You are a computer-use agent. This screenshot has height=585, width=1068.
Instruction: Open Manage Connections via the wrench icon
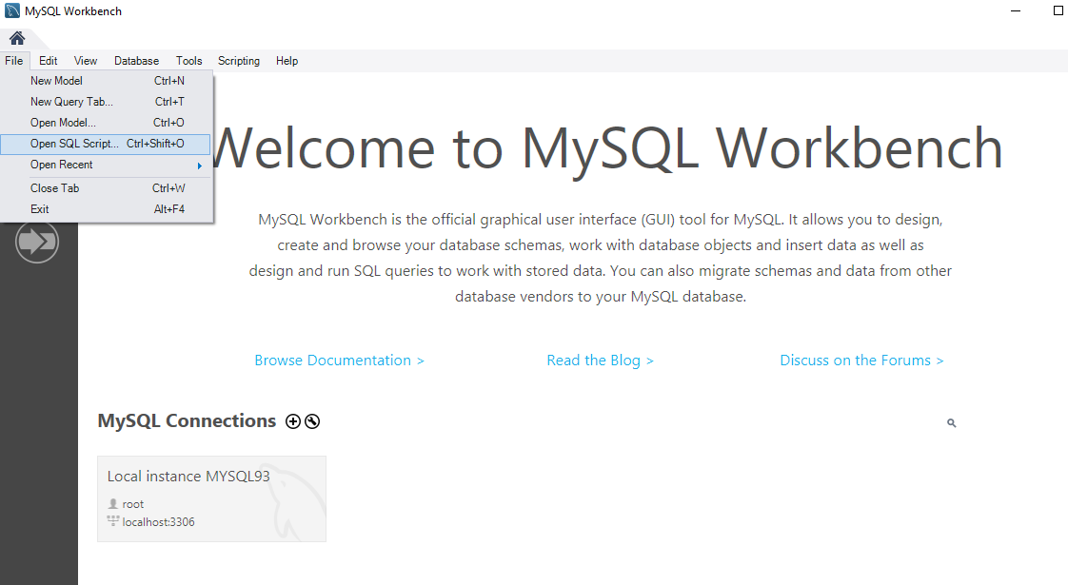coord(312,421)
